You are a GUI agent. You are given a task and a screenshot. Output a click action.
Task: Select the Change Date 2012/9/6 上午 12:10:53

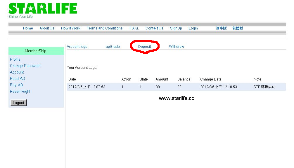[219, 87]
